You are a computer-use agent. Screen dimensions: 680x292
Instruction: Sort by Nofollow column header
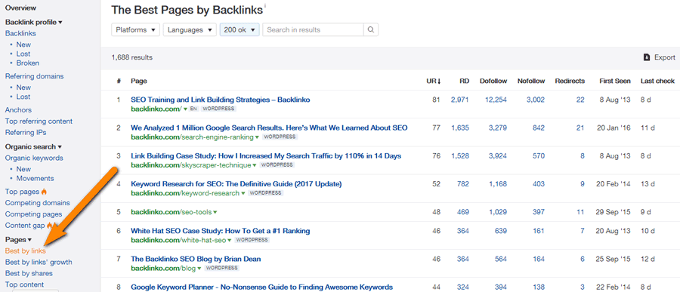point(531,81)
